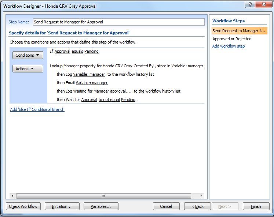Image resolution: width=274 pixels, height=217 pixels.
Task: Select 'Send Request to Manager f...' workflow step
Action: point(239,31)
